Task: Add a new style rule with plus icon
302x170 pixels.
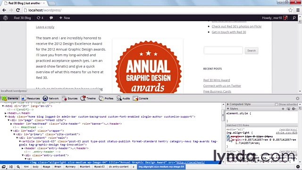Action: click(283, 109)
